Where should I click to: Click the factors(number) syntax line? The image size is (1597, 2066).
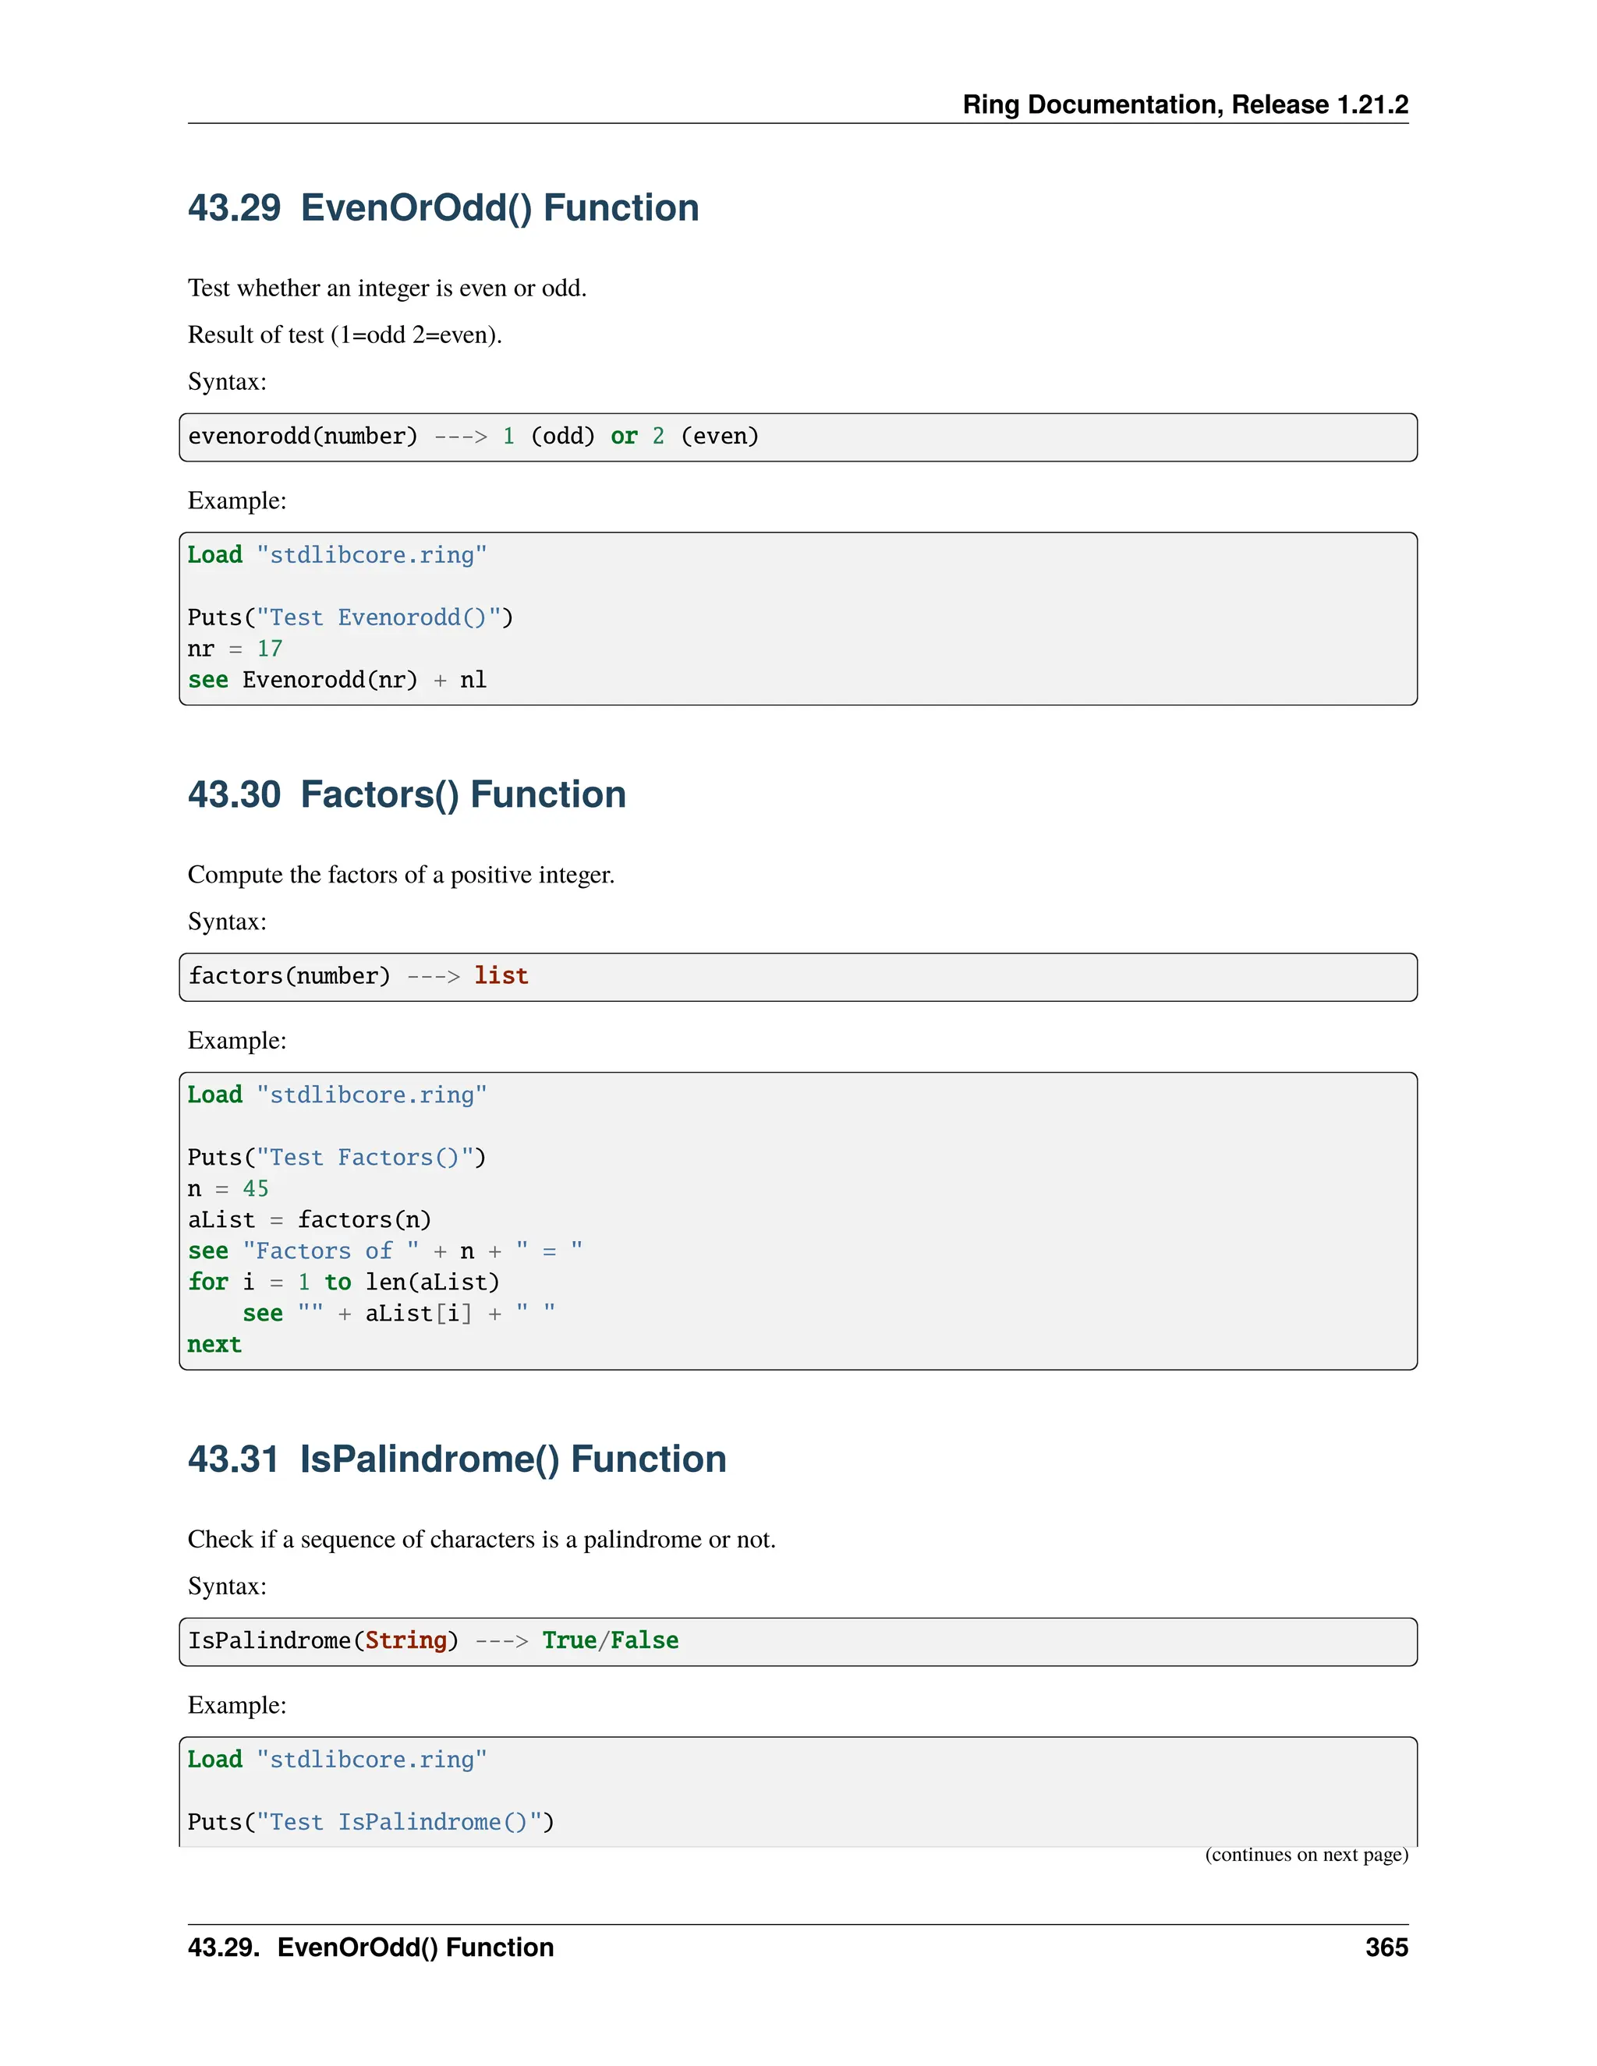(x=358, y=975)
